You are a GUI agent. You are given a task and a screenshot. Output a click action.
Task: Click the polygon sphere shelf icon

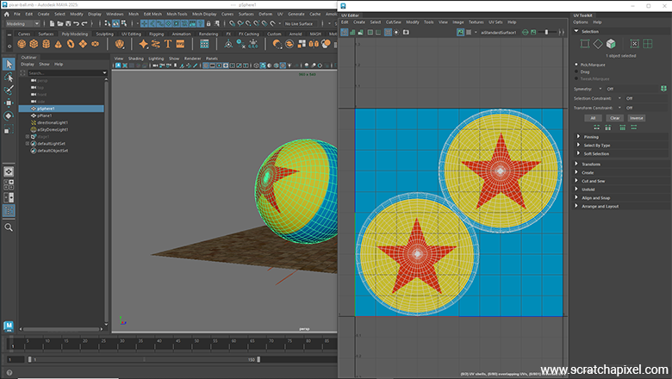(22, 44)
